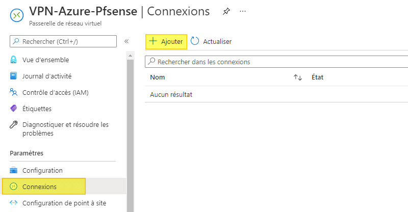Click the sidebar vertical scrollbar

click(130, 127)
